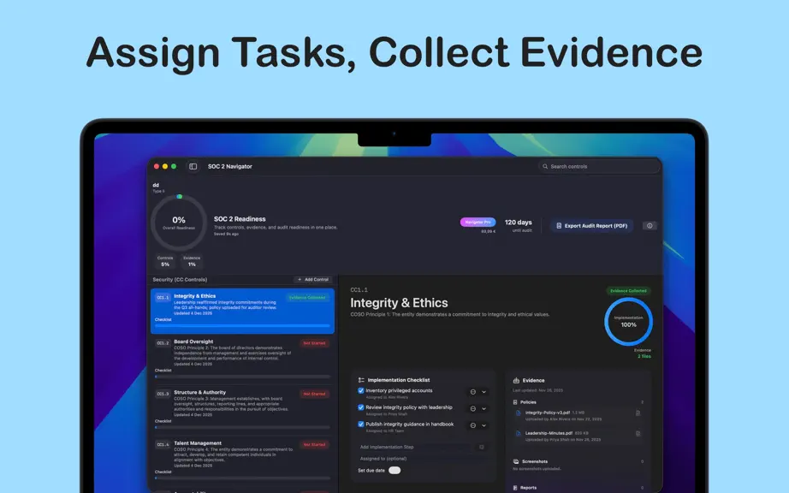This screenshot has width=789, height=493.
Task: Click the Not Started badge on Structure & Authority
Action: [315, 394]
